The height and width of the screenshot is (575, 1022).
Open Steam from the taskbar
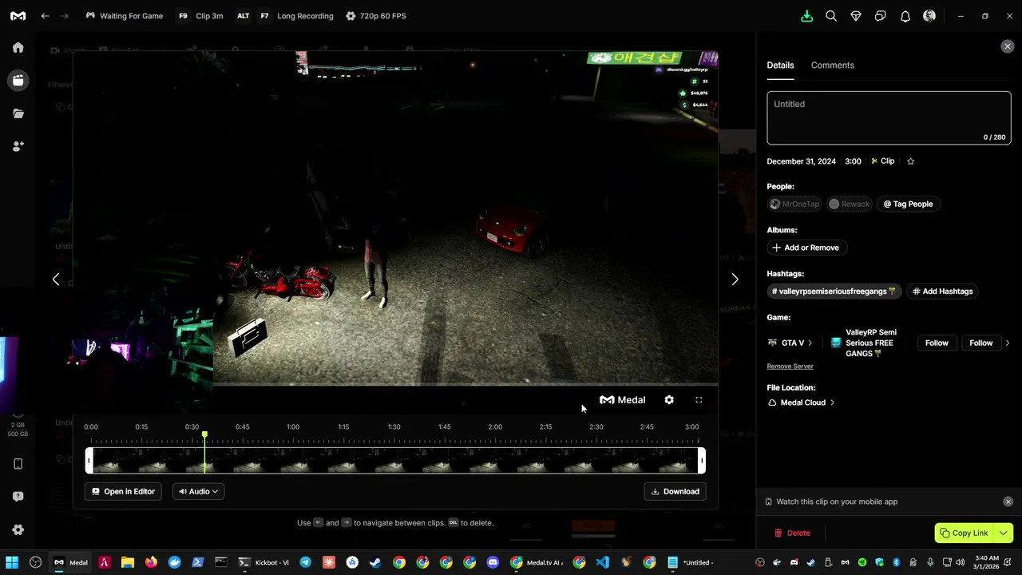[375, 562]
